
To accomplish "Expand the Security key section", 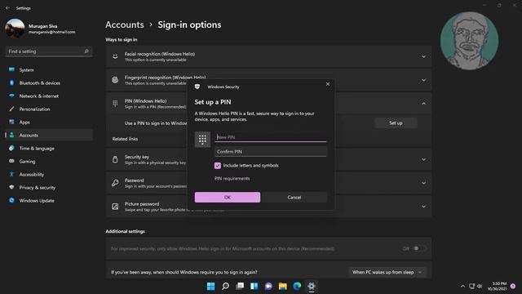I will click(423, 160).
